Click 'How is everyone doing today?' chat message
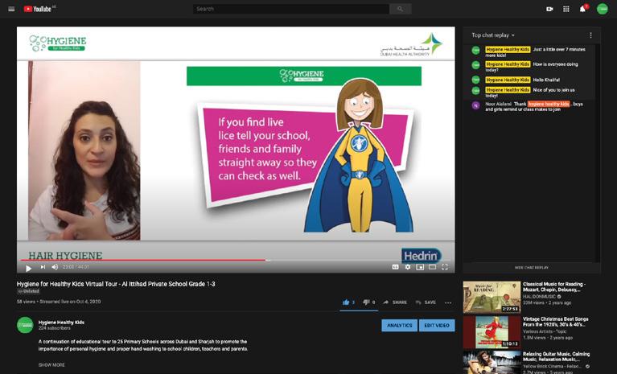Image resolution: width=617 pixels, height=374 pixels. tap(532, 67)
